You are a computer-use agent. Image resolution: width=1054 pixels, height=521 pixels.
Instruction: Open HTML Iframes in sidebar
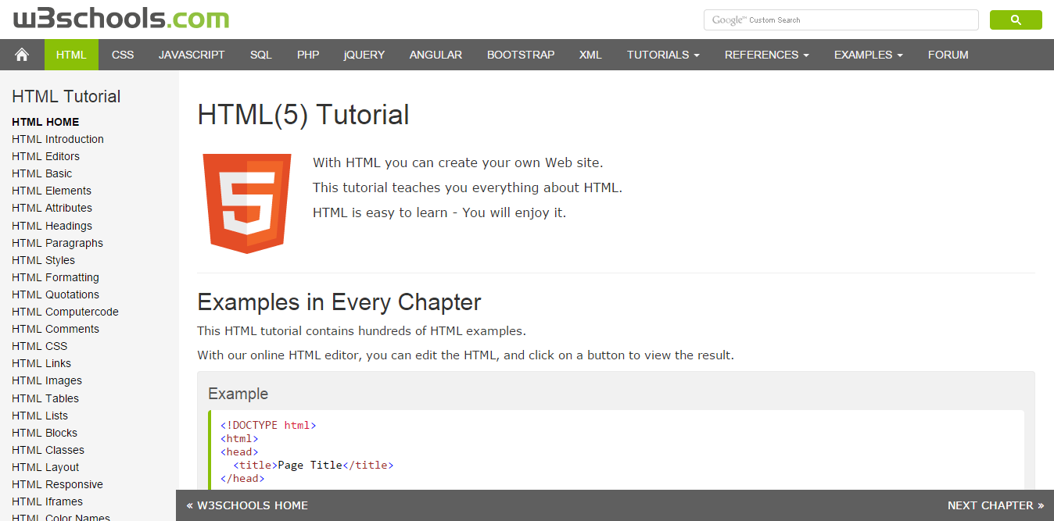47,501
